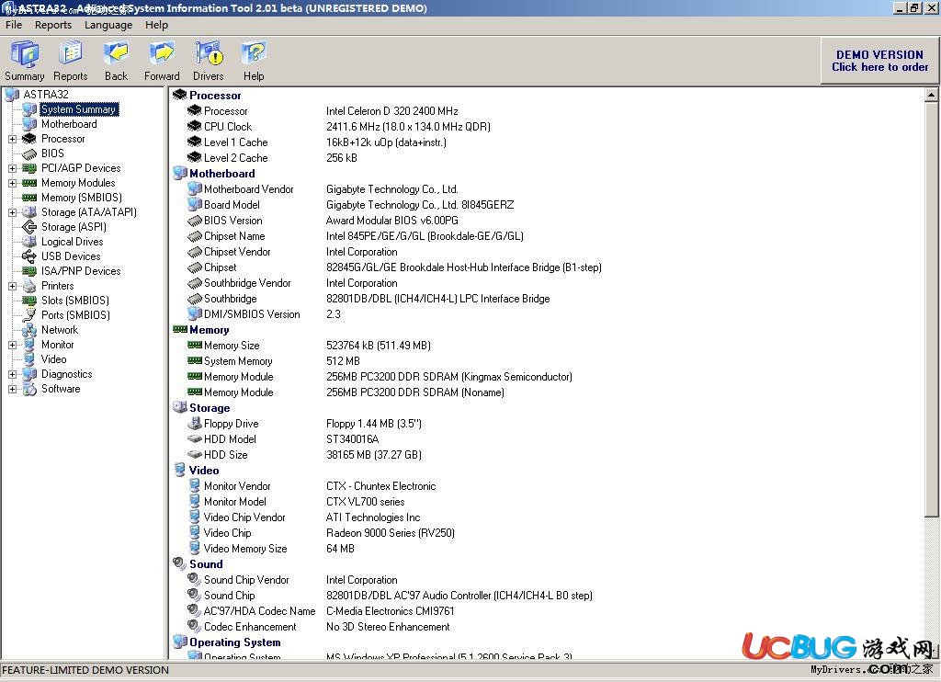The image size is (941, 682).
Task: Open the Drivers toolbar icon
Action: [209, 54]
